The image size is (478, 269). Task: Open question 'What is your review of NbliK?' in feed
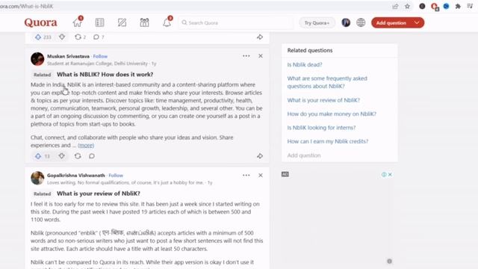coord(99,194)
